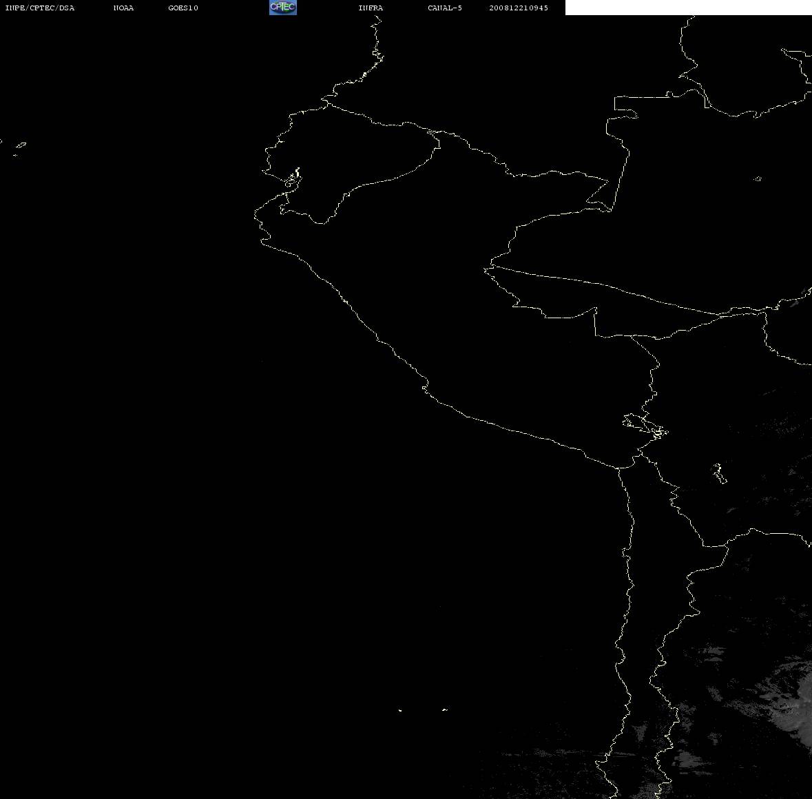The width and height of the screenshot is (812, 799).
Task: Select the NOAA text label
Action: (x=123, y=8)
